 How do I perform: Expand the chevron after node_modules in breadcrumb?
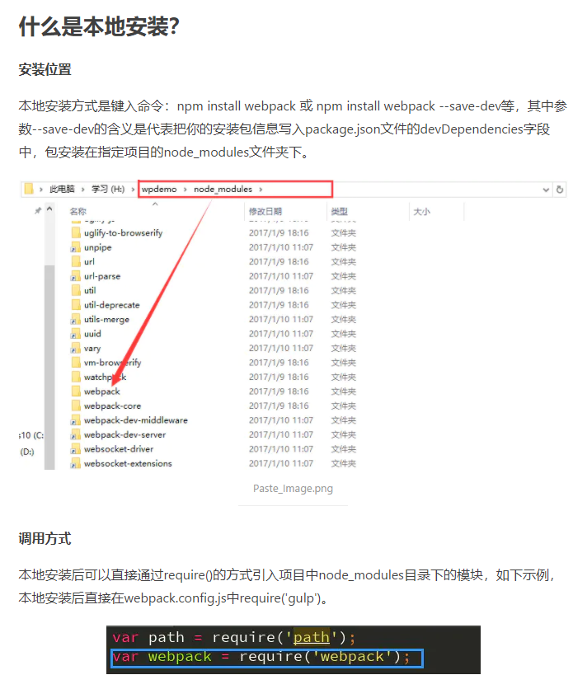point(261,190)
